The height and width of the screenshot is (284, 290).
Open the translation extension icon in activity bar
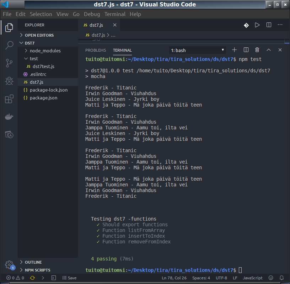point(9,134)
